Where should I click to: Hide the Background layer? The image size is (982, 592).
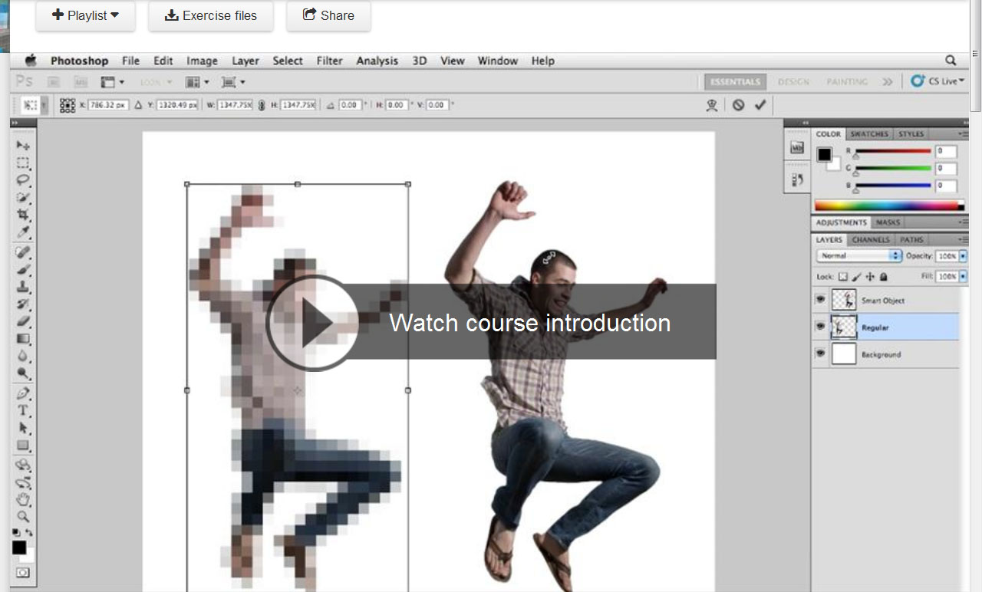[821, 354]
